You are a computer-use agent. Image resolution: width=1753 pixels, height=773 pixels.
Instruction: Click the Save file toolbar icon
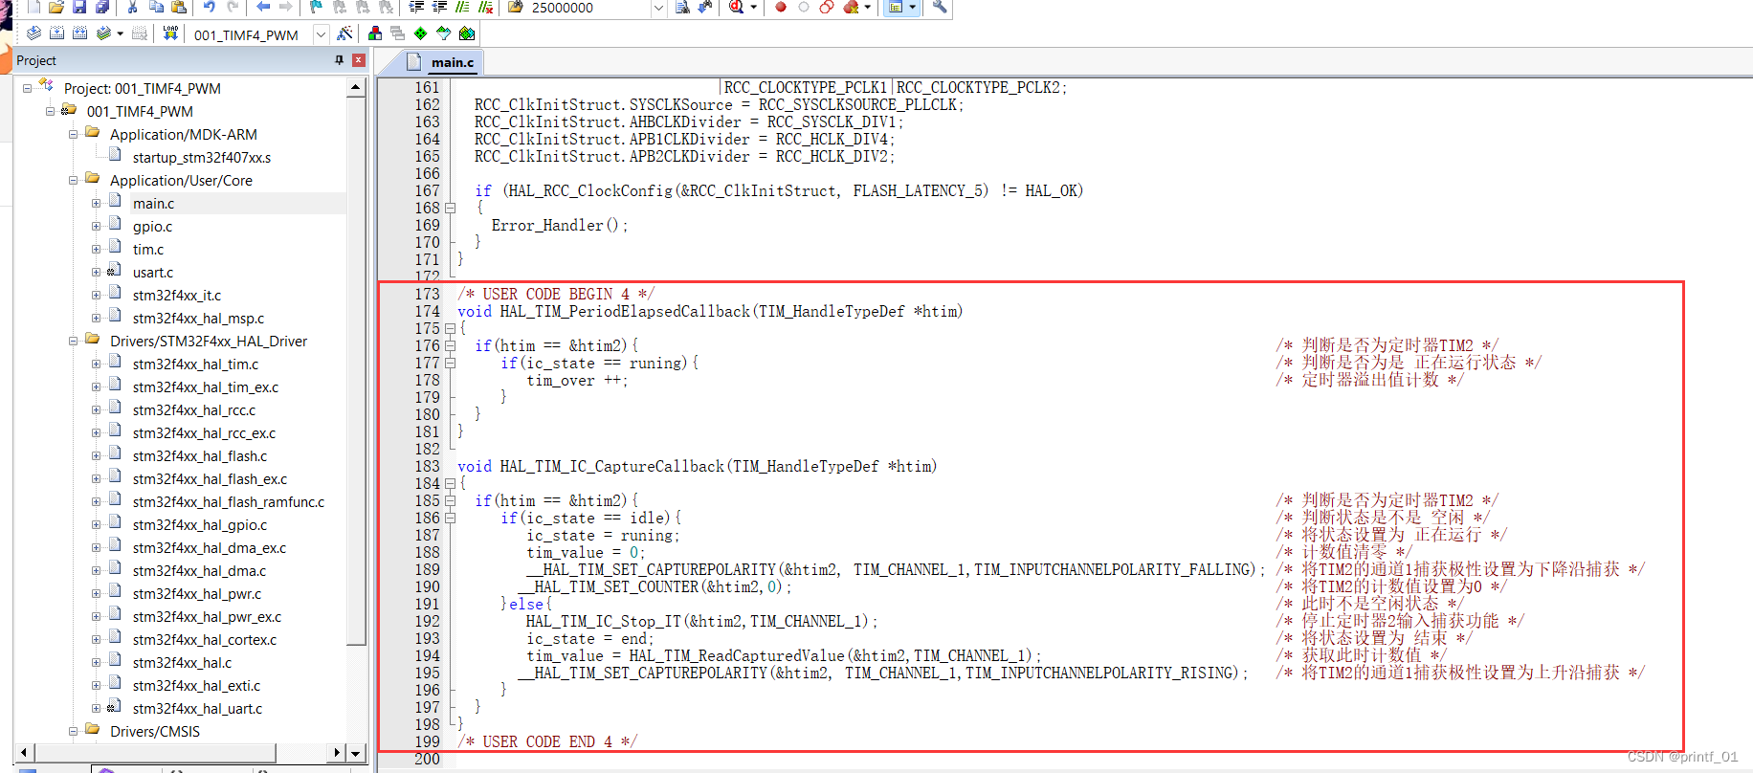tap(79, 7)
